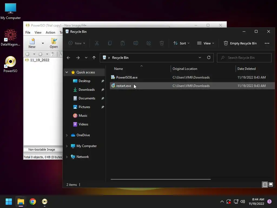Select Downloads in navigation pane
The height and width of the screenshot is (208, 277).
coord(87,90)
